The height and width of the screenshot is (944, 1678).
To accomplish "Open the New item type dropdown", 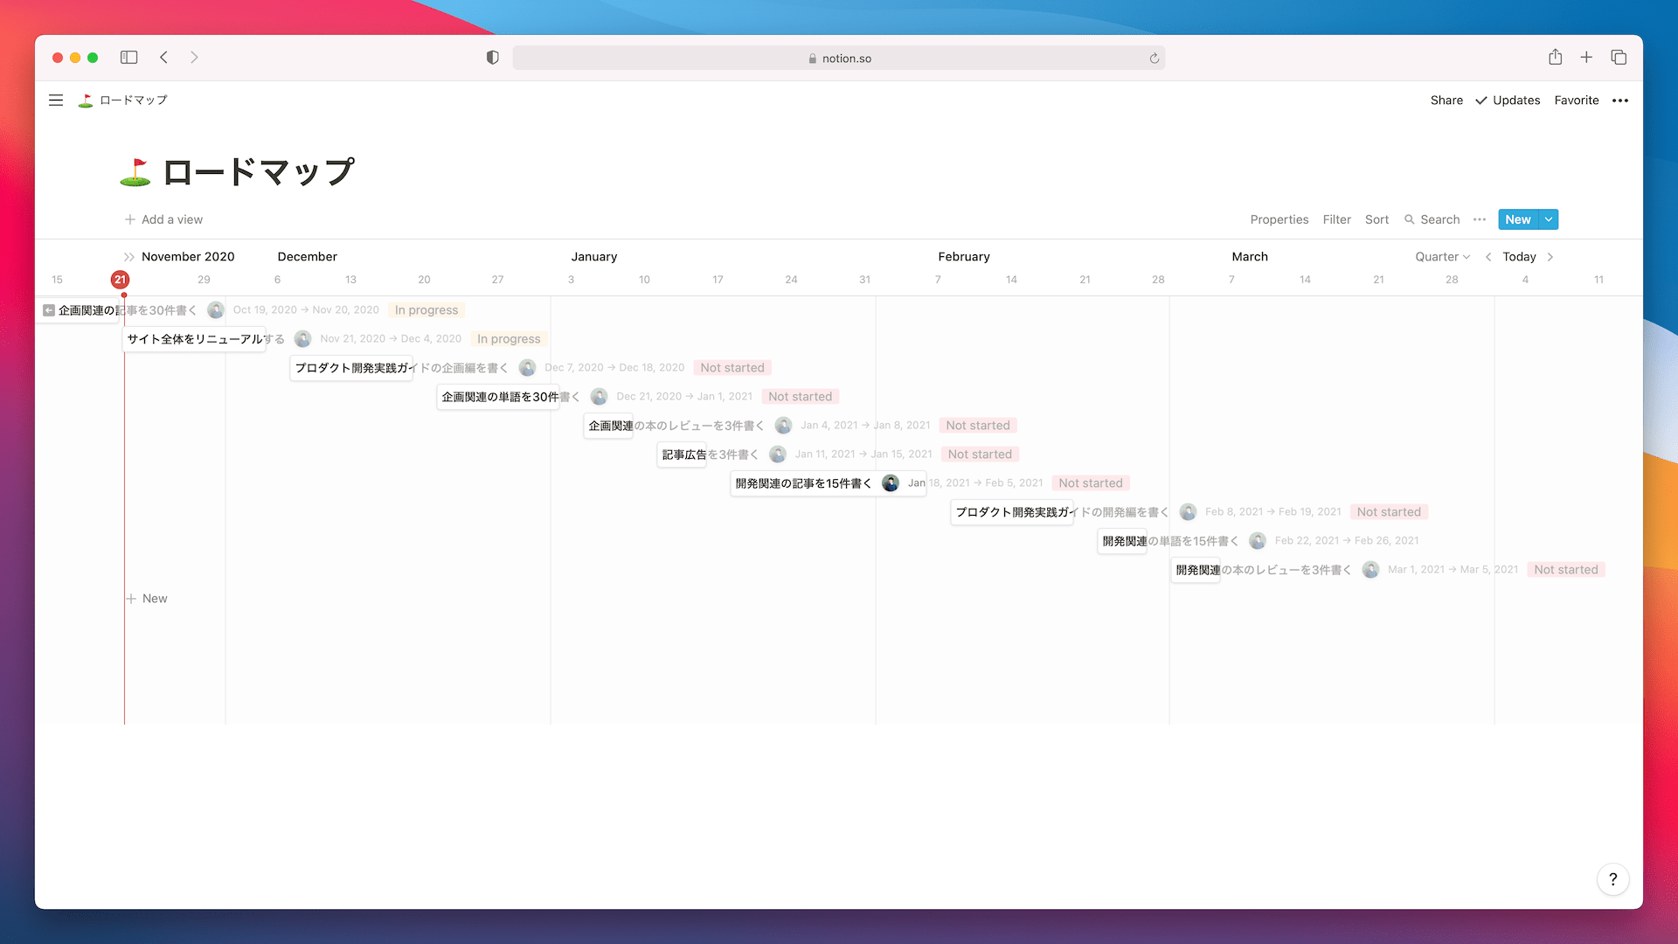I will [x=1548, y=219].
